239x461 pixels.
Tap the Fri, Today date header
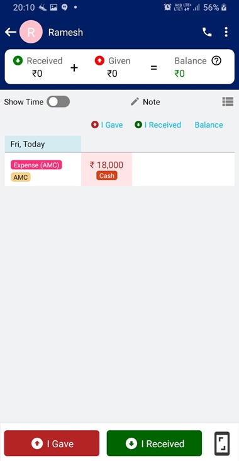(x=43, y=144)
